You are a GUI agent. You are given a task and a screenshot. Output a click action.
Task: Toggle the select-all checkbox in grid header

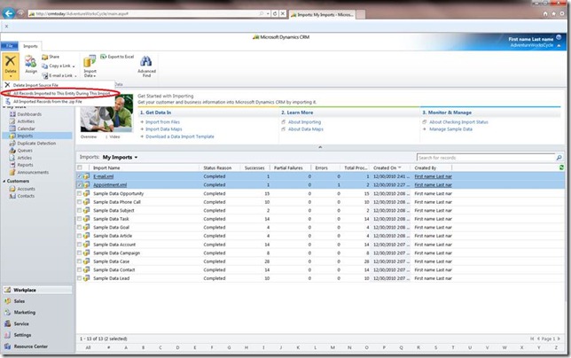coord(79,167)
